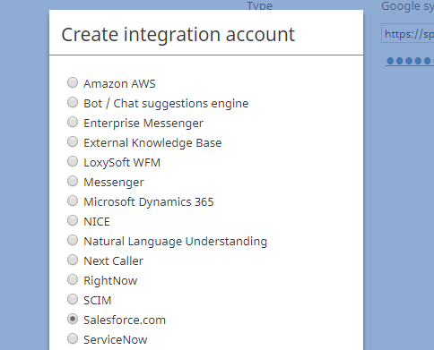This screenshot has height=350, width=434.
Task: Click the LoxySoft WFM label text
Action: tap(122, 163)
